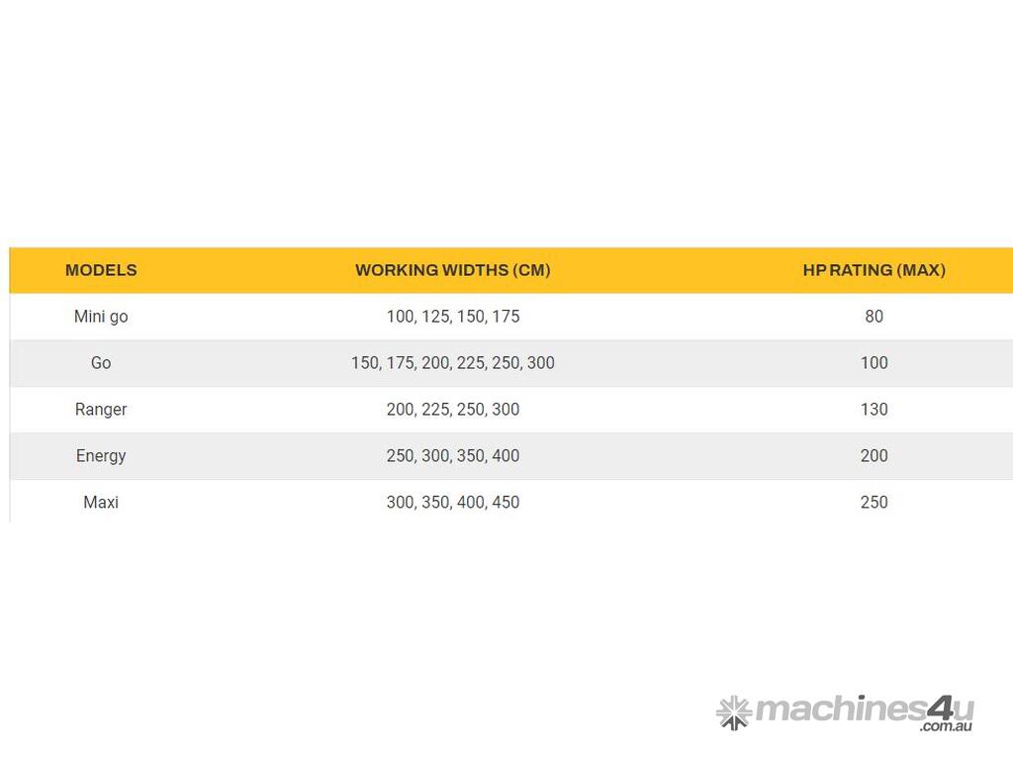Select Ranger widths 200, 225, 250, 300

click(x=453, y=410)
